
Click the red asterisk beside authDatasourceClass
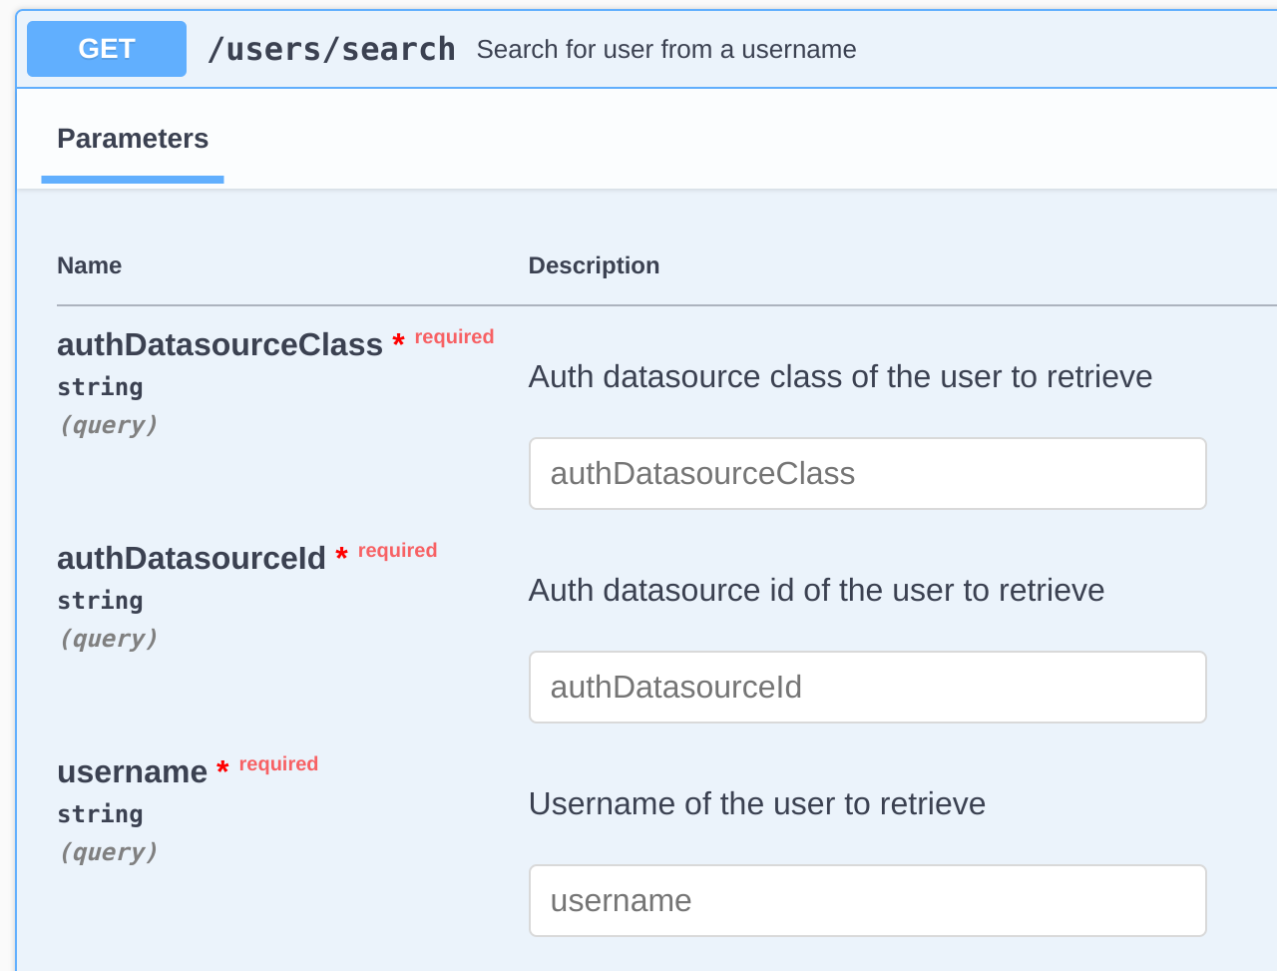(x=398, y=342)
